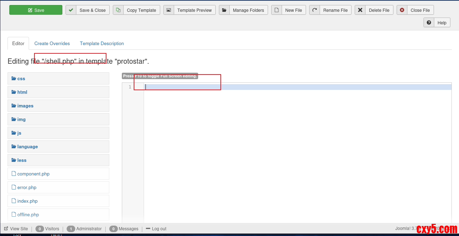The image size is (459, 236).
Task: Click the file icon next to offline.php
Action: pyautogui.click(x=14, y=214)
